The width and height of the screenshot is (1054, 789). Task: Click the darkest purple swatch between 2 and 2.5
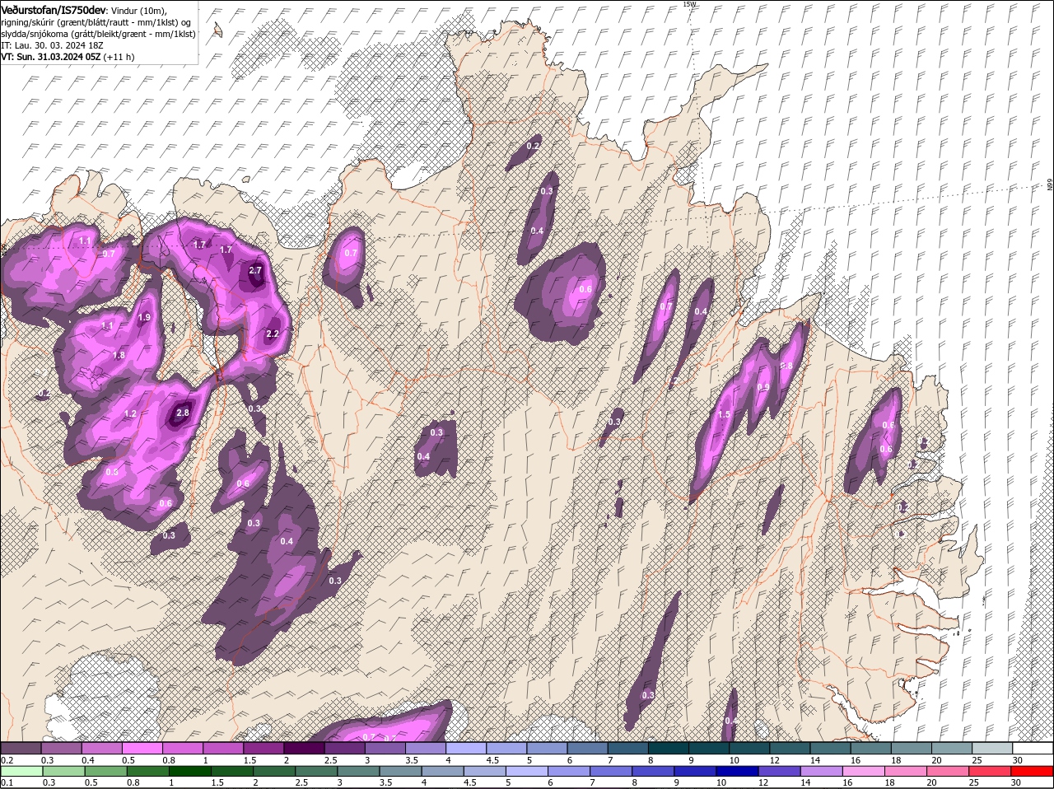pos(304,748)
